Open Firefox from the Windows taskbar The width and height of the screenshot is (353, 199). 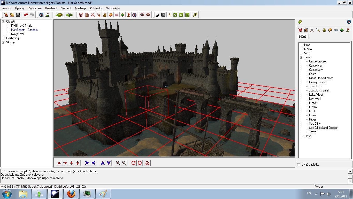(71, 194)
